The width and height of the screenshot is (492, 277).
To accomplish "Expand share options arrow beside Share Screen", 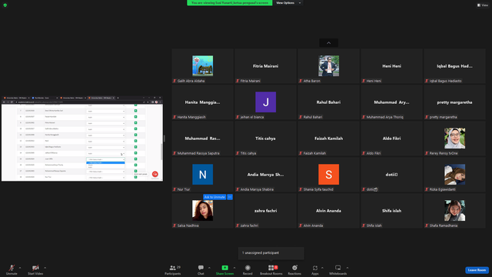I will (x=234, y=268).
